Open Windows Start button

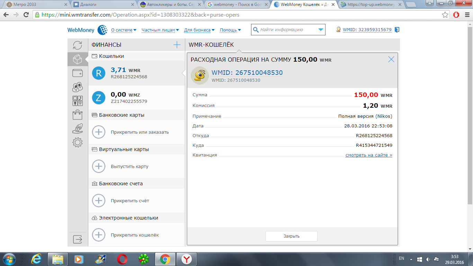click(9, 259)
